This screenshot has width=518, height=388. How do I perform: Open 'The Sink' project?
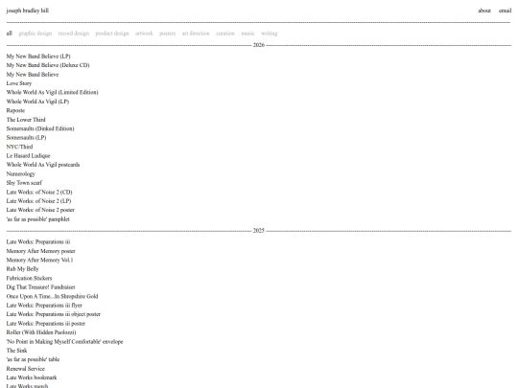pyautogui.click(x=17, y=350)
